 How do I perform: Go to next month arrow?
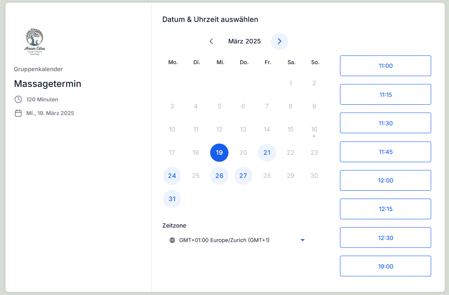tap(279, 41)
